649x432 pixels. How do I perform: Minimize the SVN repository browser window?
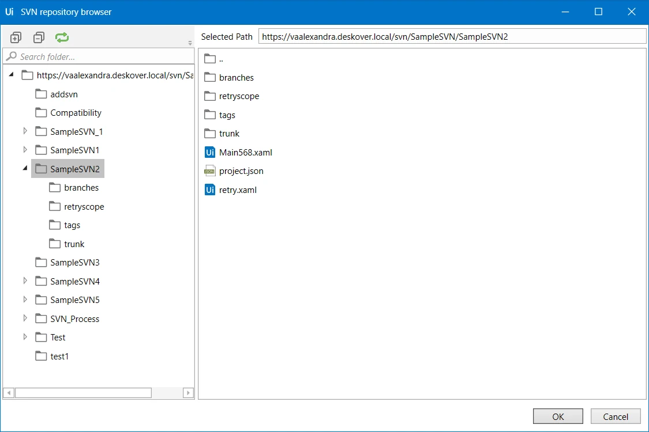coord(565,12)
